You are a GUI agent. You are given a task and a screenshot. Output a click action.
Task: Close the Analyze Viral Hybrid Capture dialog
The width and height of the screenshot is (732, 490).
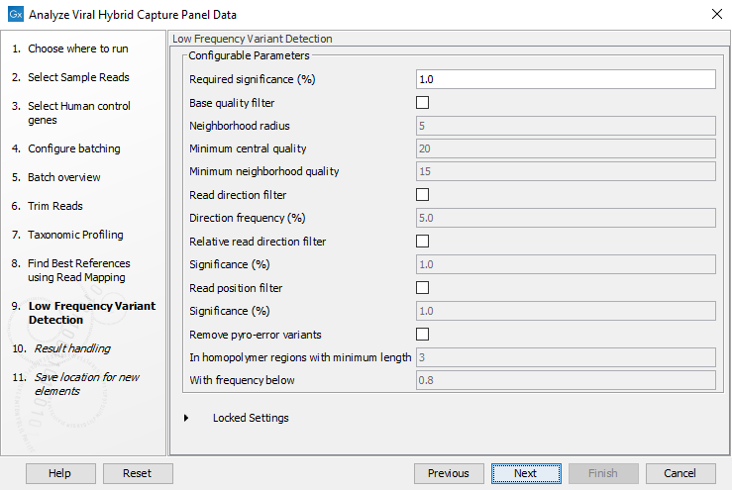pyautogui.click(x=716, y=14)
